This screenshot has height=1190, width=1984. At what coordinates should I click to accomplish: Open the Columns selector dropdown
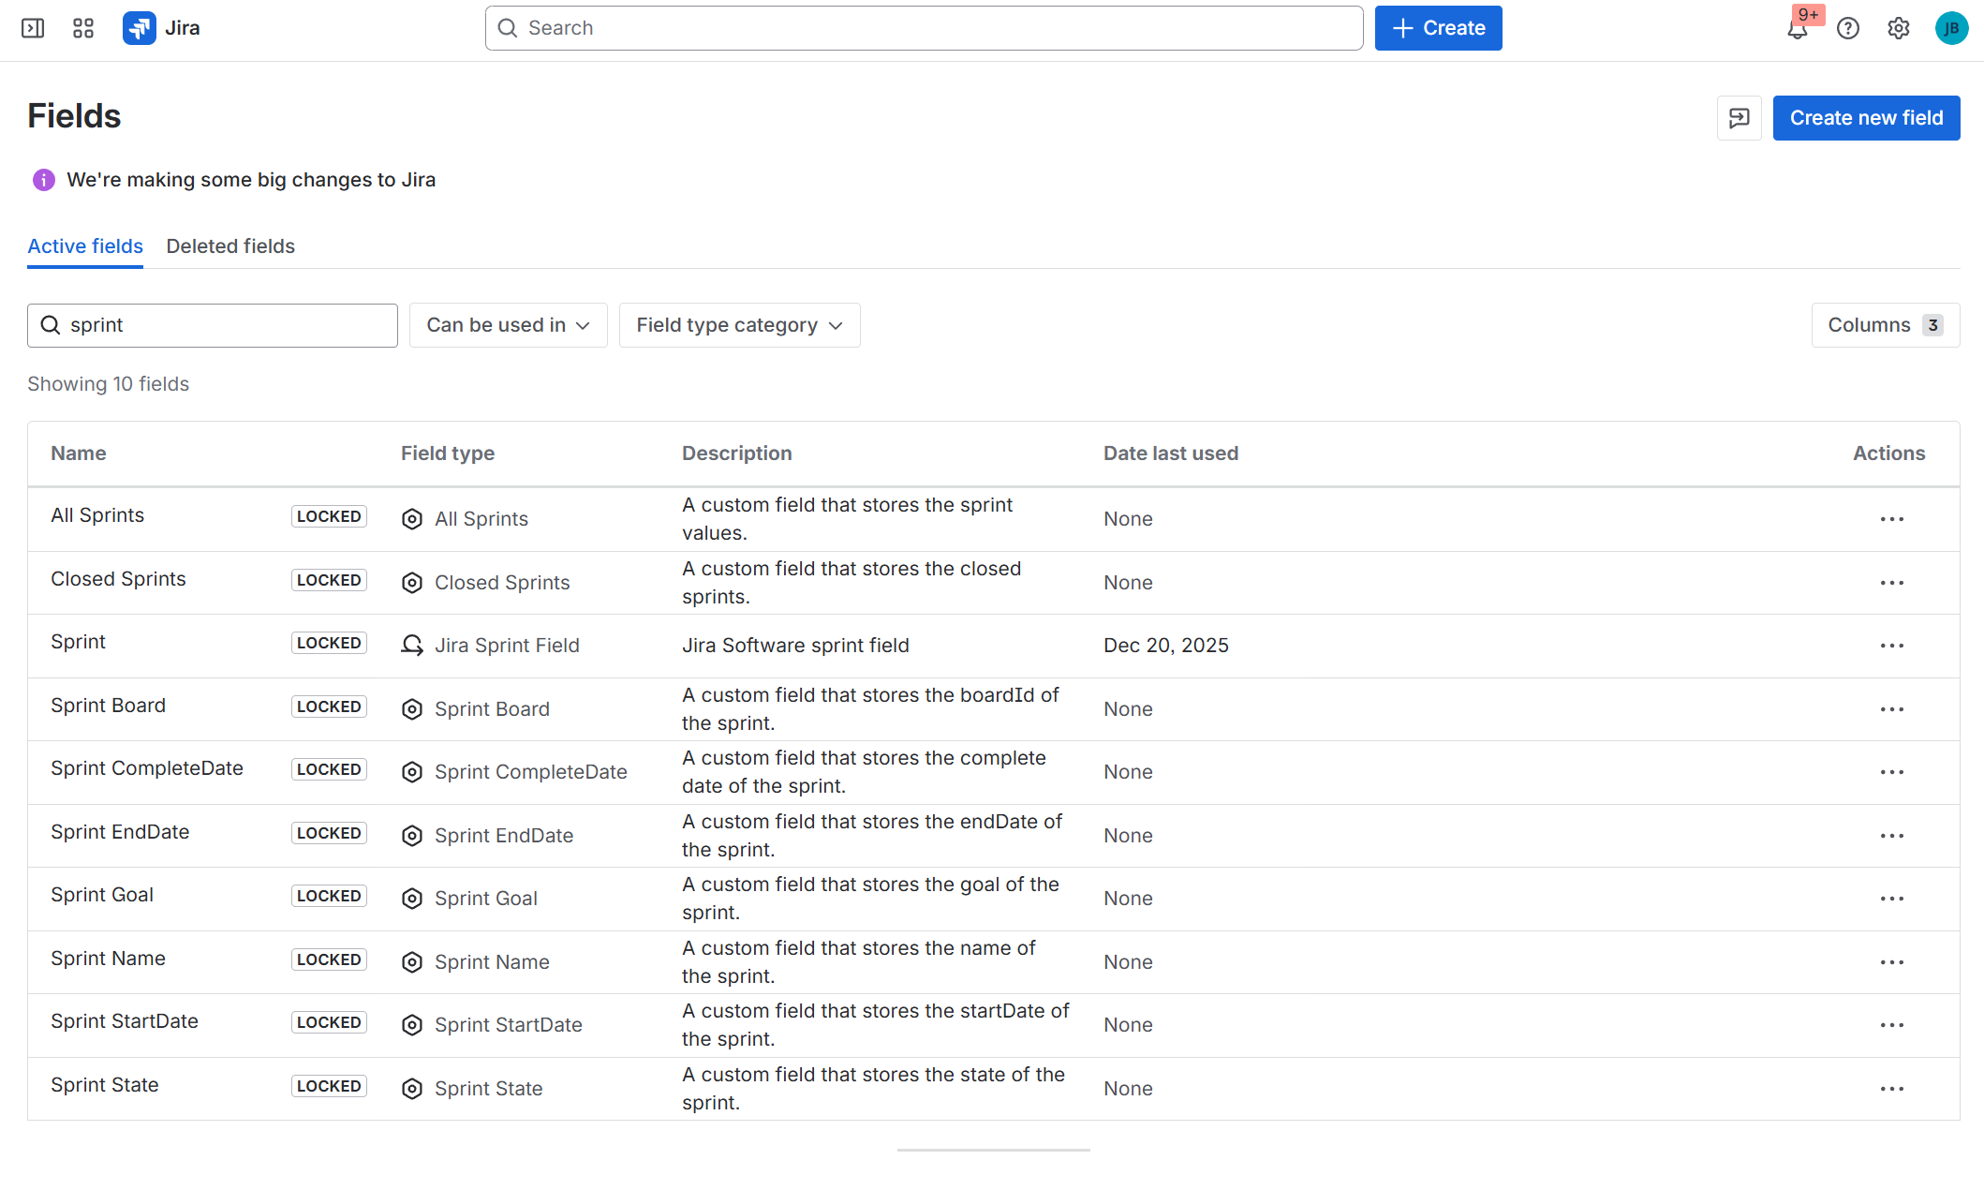1885,325
